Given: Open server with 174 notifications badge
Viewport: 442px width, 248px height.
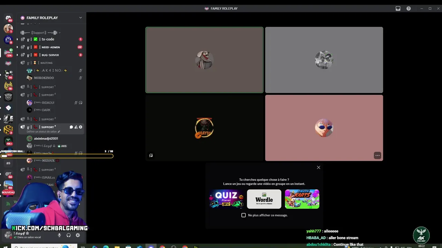Looking at the screenshot, I should (8, 52).
